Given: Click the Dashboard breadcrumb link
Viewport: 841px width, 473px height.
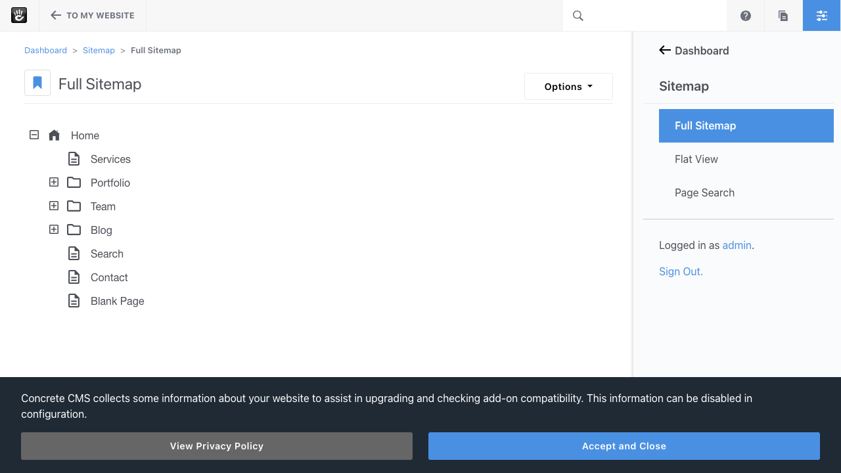Looking at the screenshot, I should coord(45,51).
